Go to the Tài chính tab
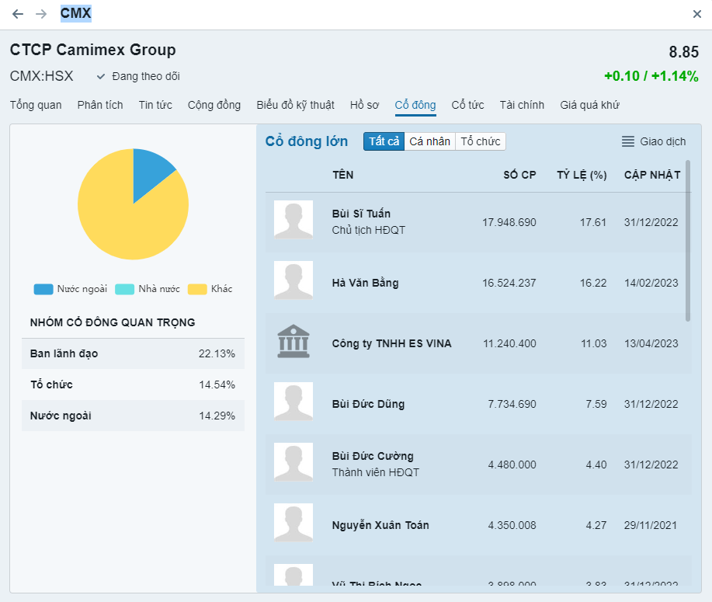The height and width of the screenshot is (602, 712). pyautogui.click(x=522, y=105)
